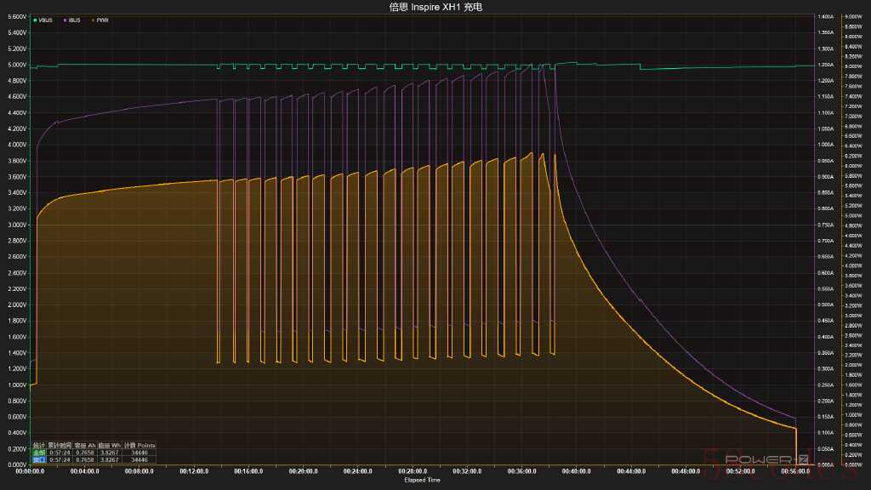Screen dimensions: 871x490
Task: Click the POWER-Z logo watermark
Action: (760, 460)
